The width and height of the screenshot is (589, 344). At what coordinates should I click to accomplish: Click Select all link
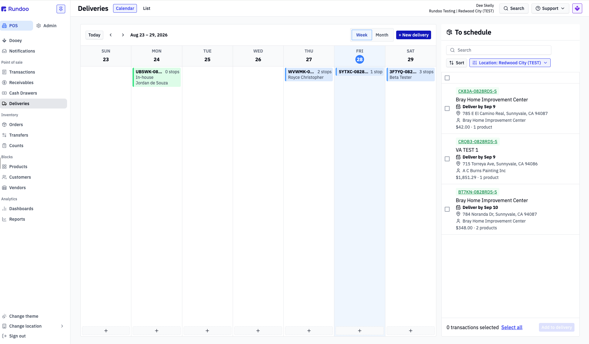[x=512, y=327]
